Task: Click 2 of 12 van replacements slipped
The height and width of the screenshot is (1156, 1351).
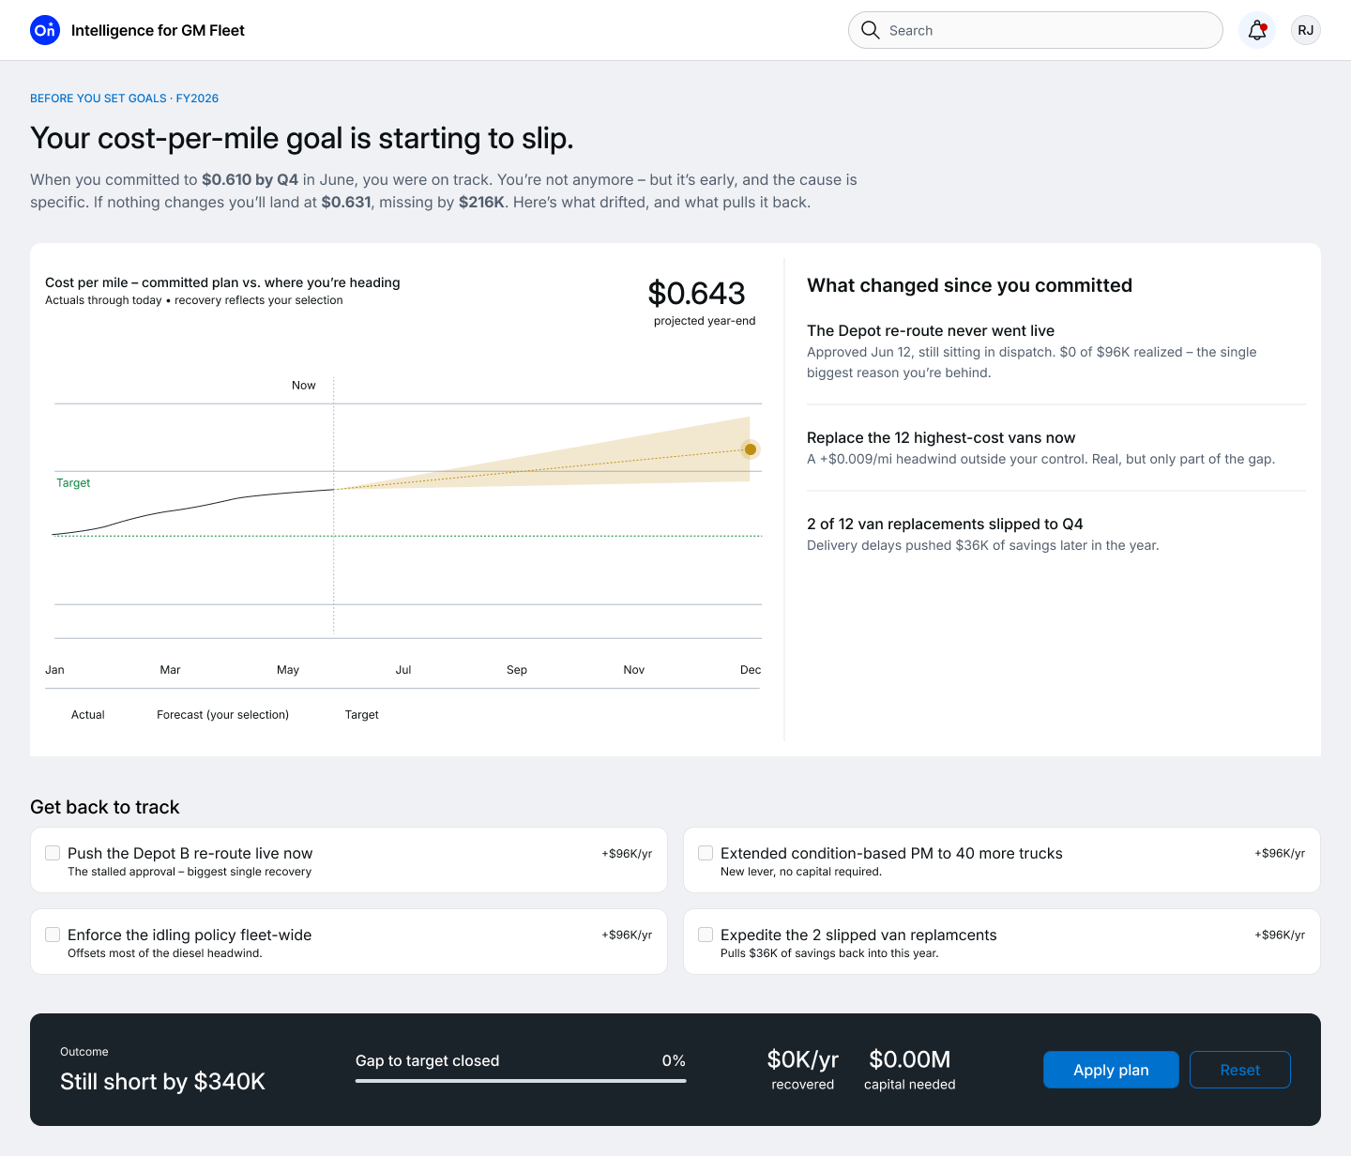Action: click(x=945, y=525)
